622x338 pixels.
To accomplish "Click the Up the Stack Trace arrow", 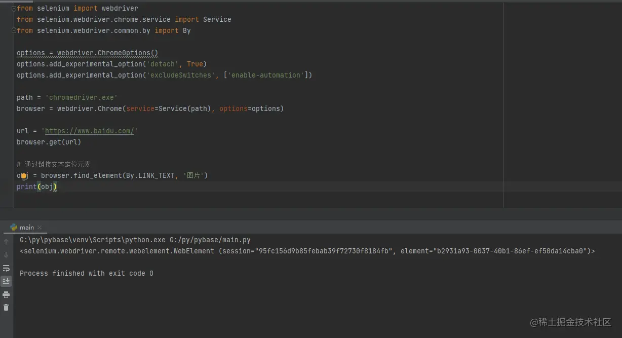I will pyautogui.click(x=6, y=242).
